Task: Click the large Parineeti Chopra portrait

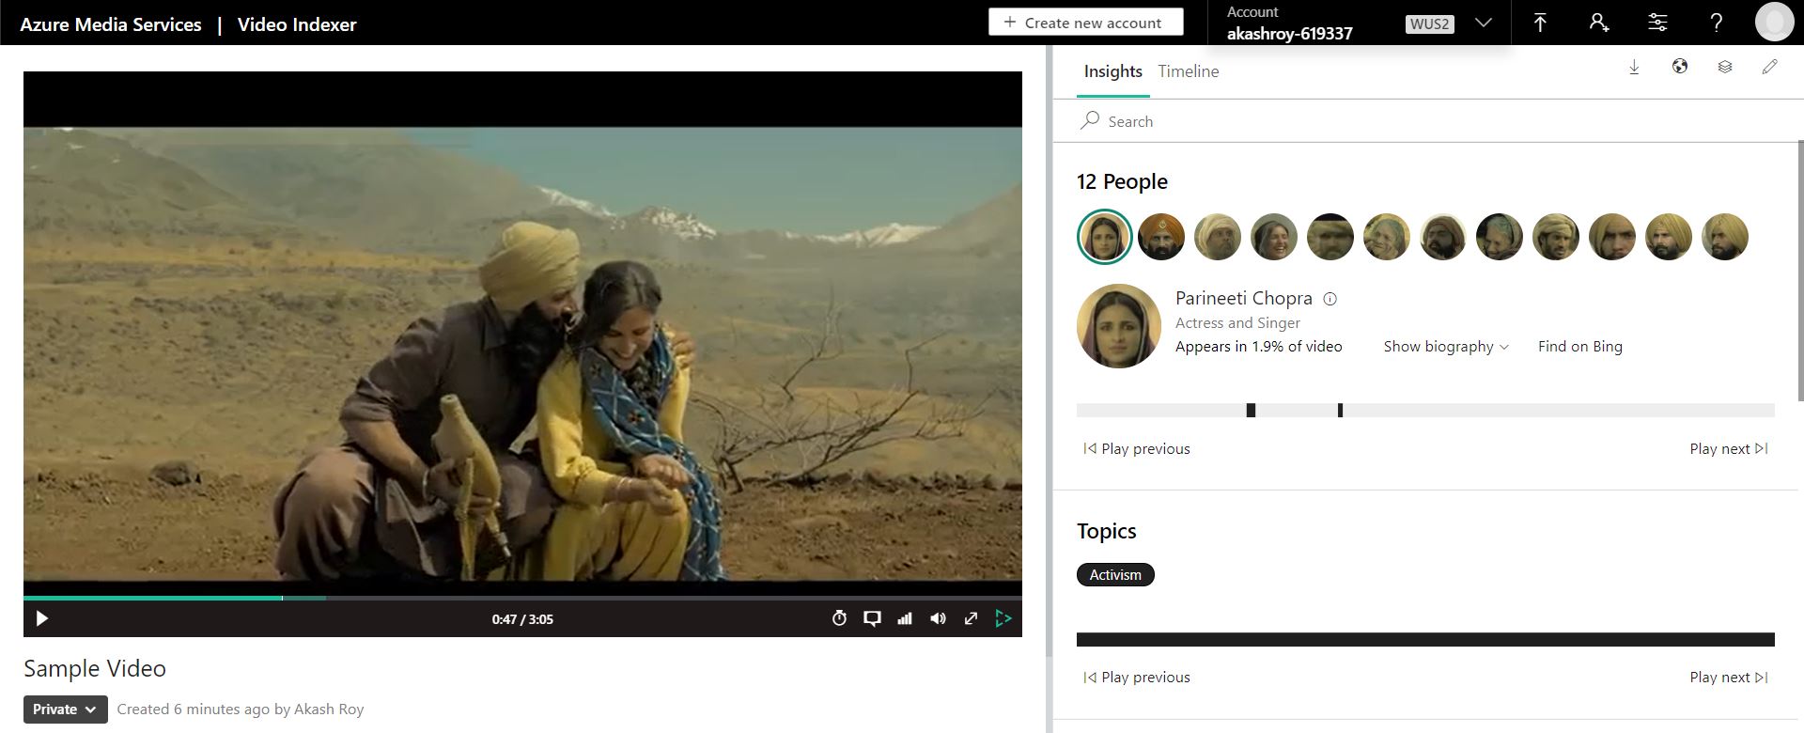Action: (x=1119, y=326)
